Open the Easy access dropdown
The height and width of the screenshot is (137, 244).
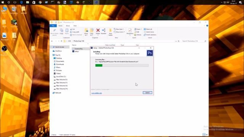[119, 32]
